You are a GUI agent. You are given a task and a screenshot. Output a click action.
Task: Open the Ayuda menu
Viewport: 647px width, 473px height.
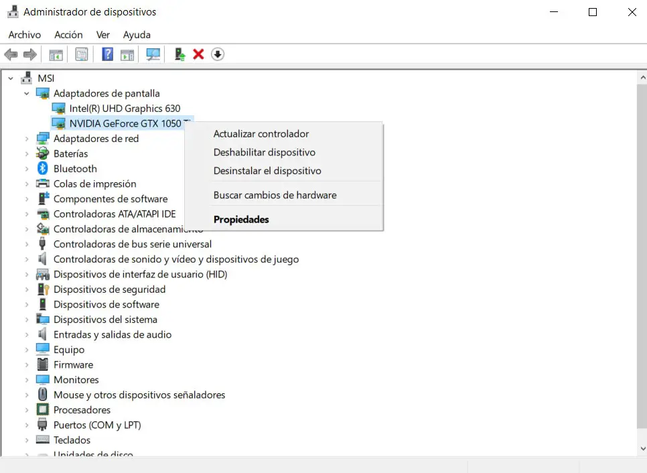(x=137, y=35)
